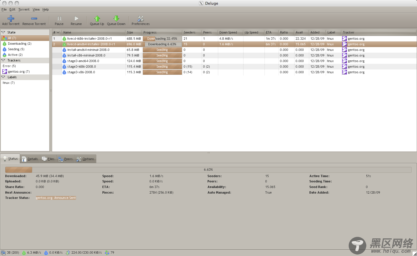This screenshot has width=417, height=256.
Task: Collapse the Labels section in sidebar
Action: (4, 77)
